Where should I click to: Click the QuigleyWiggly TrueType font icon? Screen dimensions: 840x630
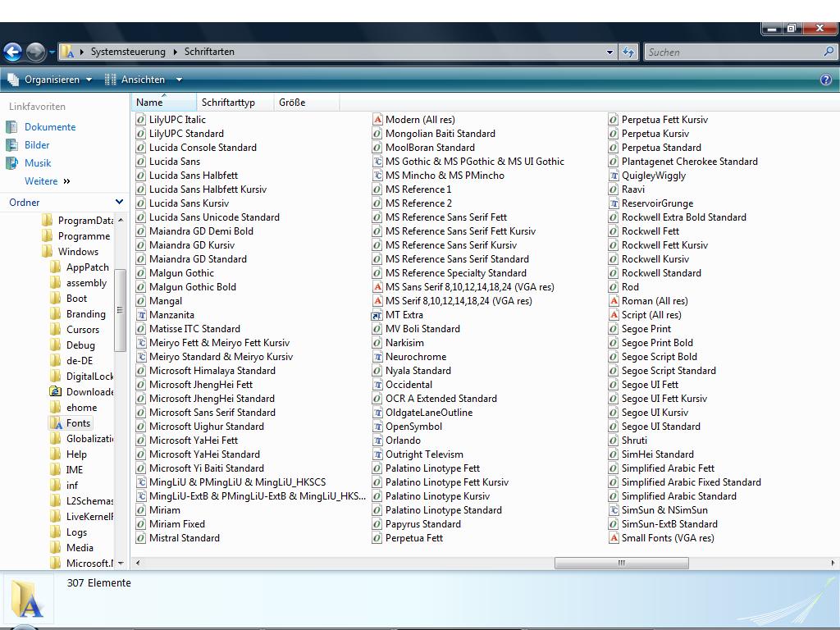614,176
